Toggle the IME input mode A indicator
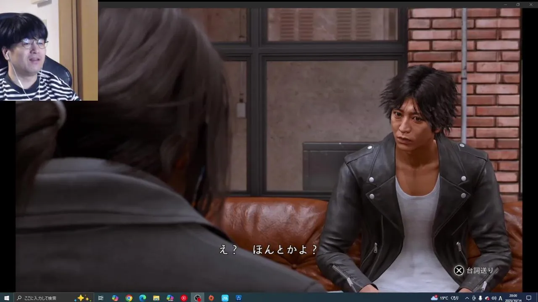The image size is (538, 302). point(501,298)
